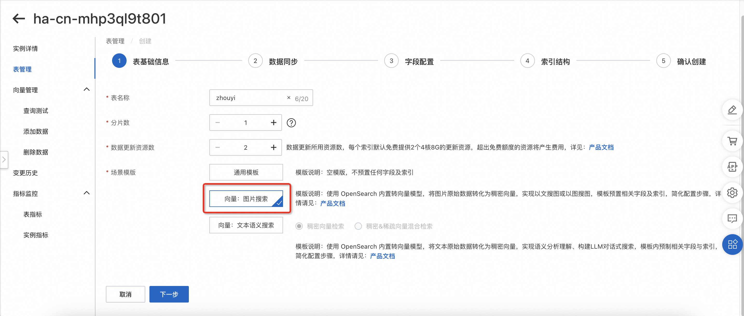Click the 下一步 button

tap(169, 295)
